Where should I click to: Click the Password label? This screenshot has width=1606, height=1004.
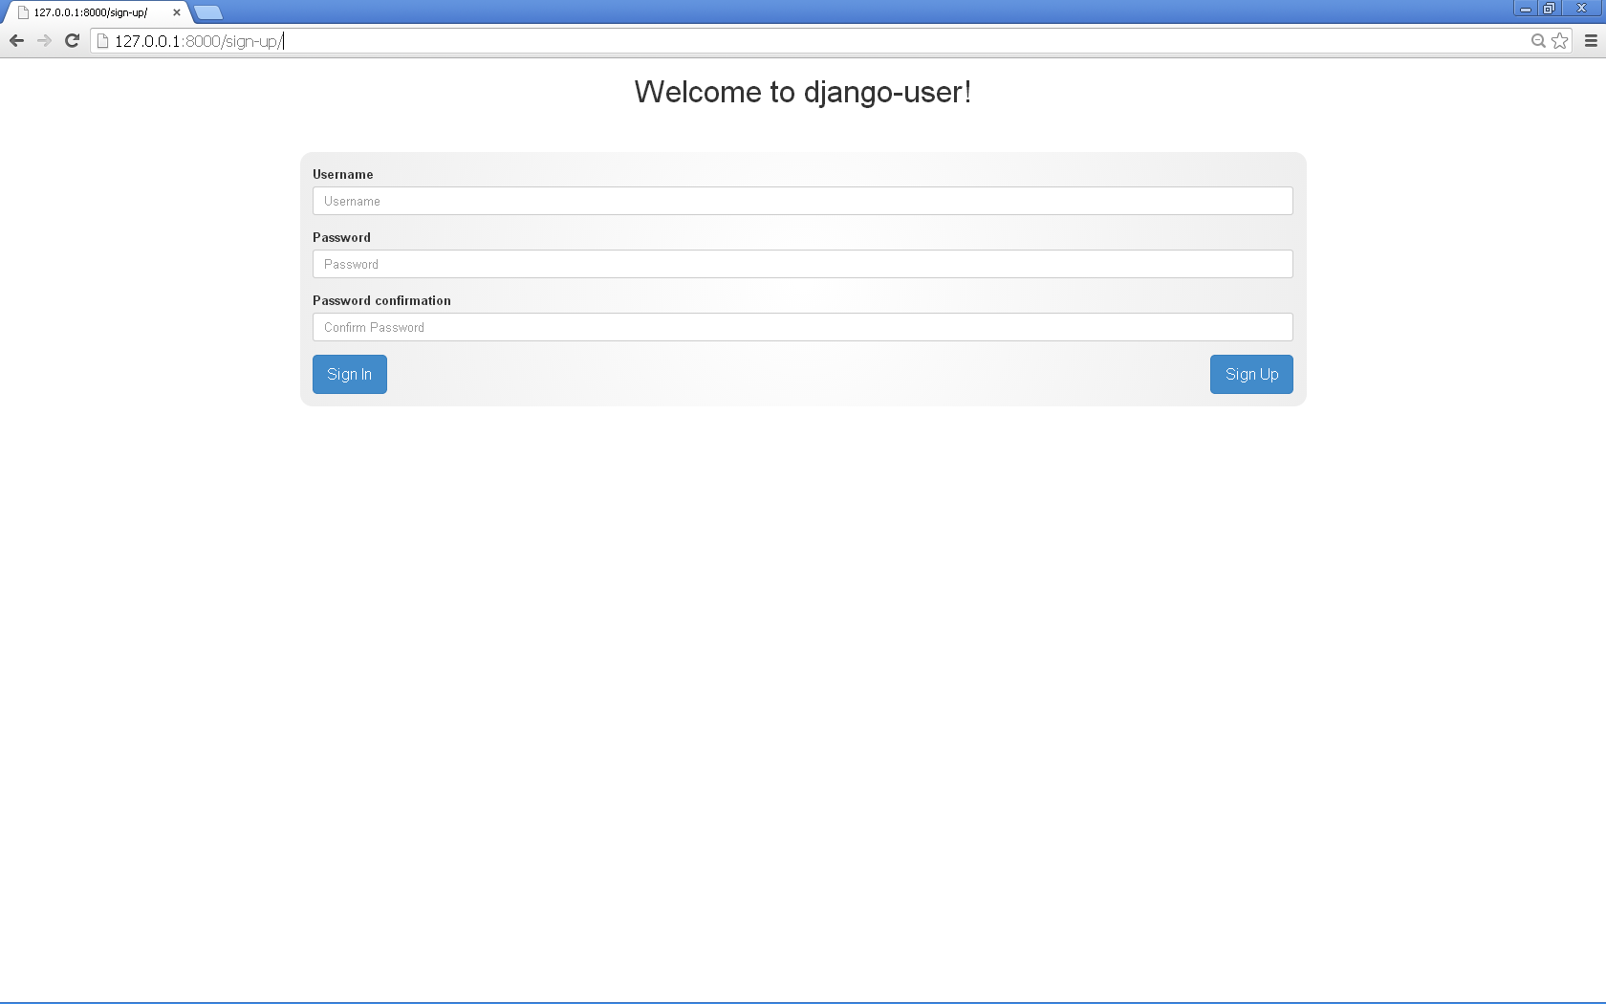[x=341, y=237]
